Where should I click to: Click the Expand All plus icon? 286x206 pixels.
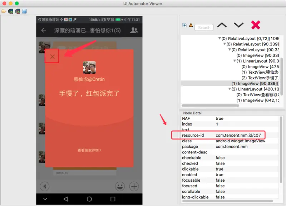coord(184,25)
